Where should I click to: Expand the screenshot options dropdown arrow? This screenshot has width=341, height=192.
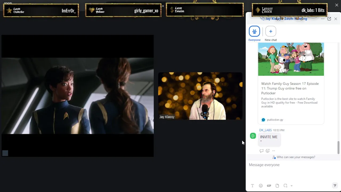coord(291,186)
